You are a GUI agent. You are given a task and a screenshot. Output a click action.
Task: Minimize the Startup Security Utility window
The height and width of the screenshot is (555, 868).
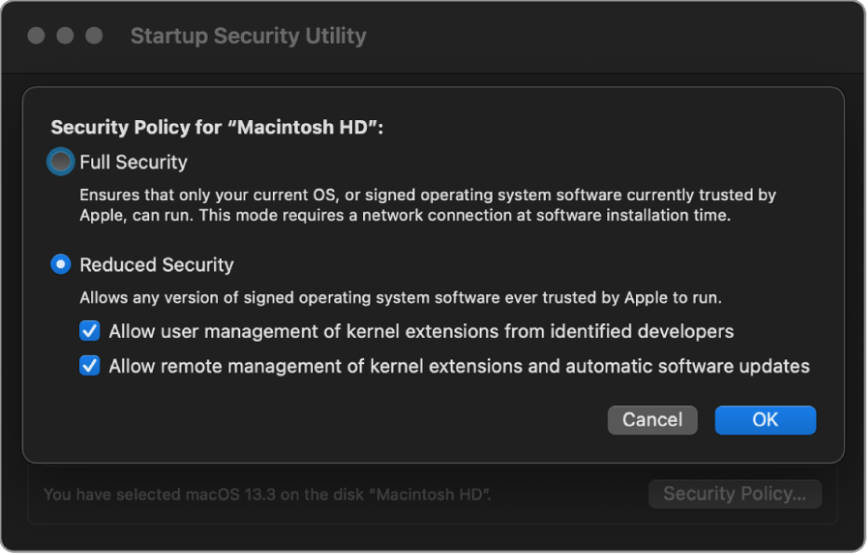coord(65,36)
